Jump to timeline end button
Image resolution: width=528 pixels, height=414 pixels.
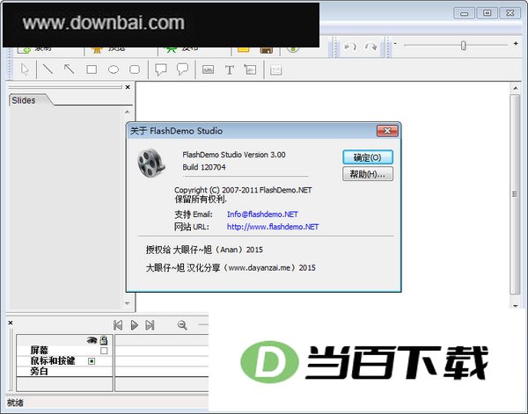tap(150, 325)
